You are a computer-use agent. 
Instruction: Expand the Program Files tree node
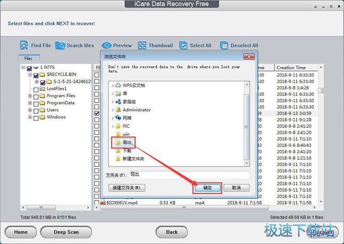tap(30, 96)
